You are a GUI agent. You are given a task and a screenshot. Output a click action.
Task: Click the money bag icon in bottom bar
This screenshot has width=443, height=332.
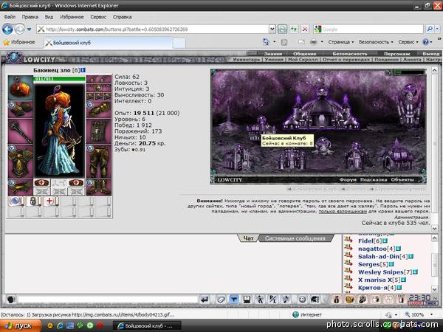336,300
